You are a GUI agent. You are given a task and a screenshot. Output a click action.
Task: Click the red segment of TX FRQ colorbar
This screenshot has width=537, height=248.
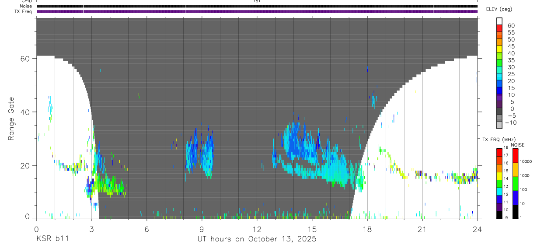pos(499,153)
